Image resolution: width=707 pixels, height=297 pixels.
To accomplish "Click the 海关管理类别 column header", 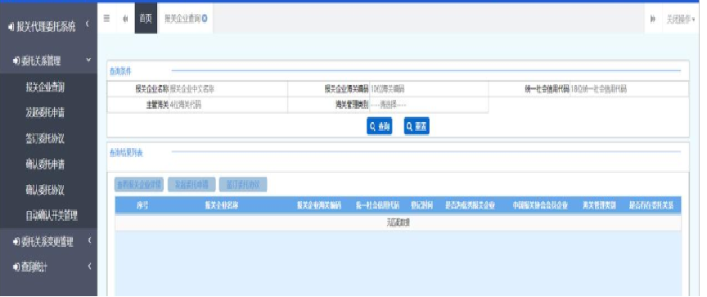I will coord(599,206).
